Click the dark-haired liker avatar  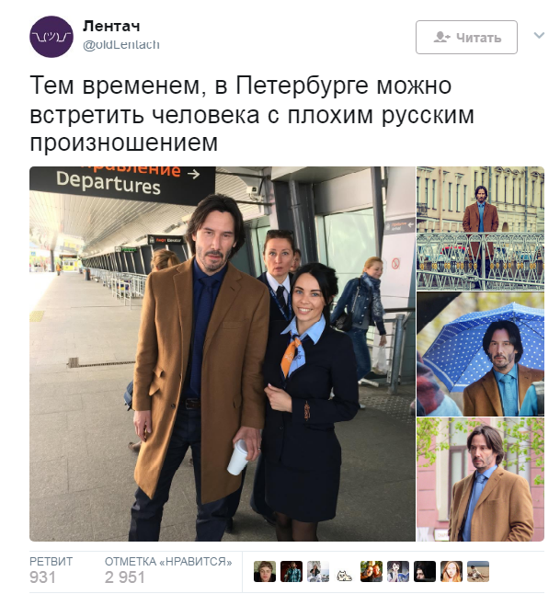(x=425, y=571)
